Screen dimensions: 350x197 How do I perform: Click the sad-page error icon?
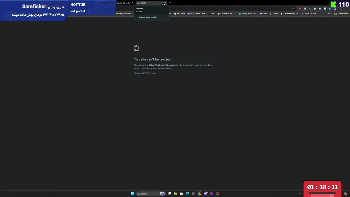coord(136,48)
